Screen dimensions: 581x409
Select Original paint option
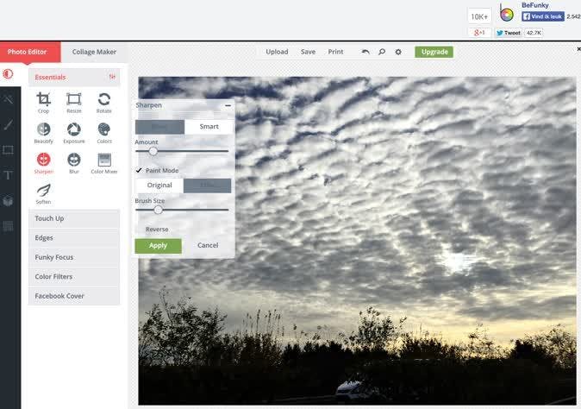[159, 186]
